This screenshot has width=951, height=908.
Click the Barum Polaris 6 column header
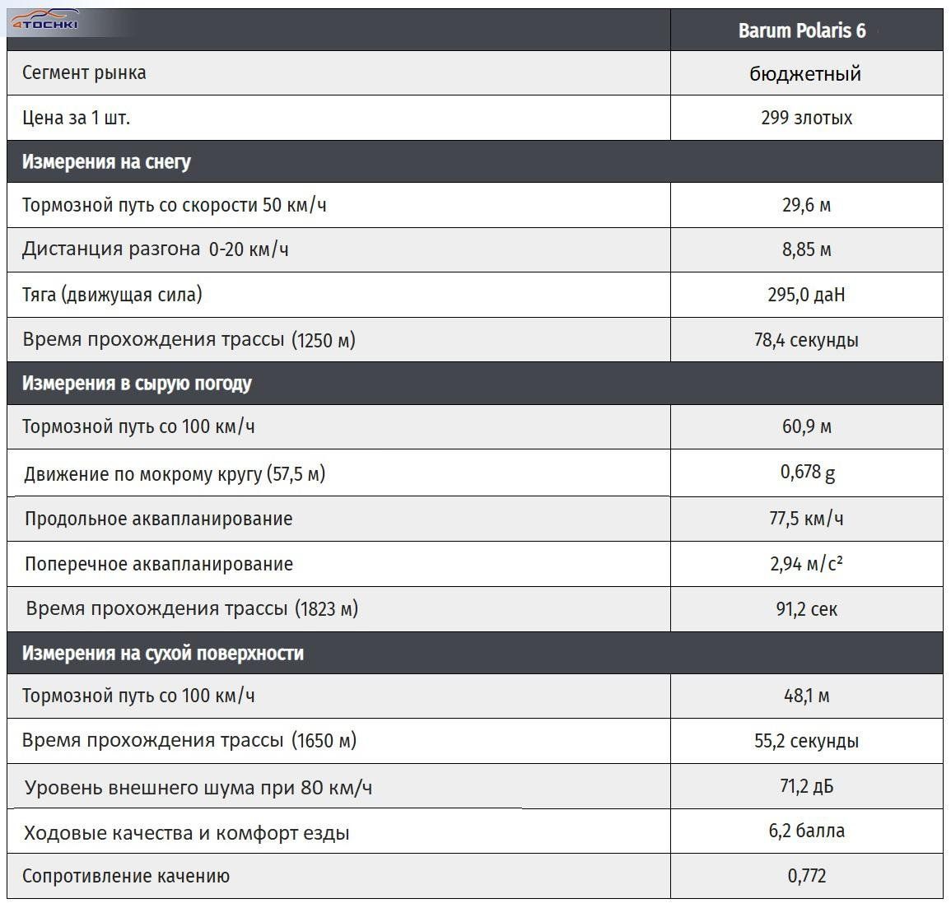(x=802, y=31)
